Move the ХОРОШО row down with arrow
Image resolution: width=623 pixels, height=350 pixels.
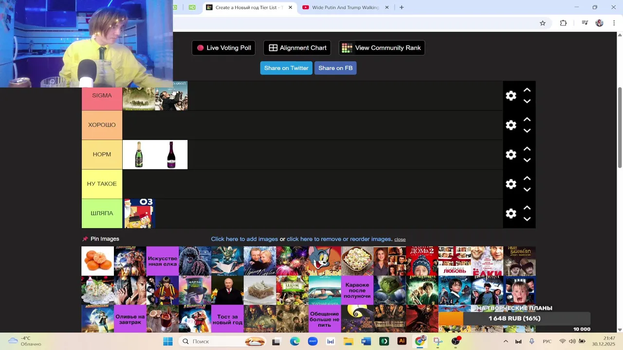pyautogui.click(x=527, y=131)
